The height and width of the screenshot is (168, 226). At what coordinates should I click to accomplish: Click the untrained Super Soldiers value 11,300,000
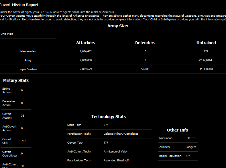(x=206, y=69)
